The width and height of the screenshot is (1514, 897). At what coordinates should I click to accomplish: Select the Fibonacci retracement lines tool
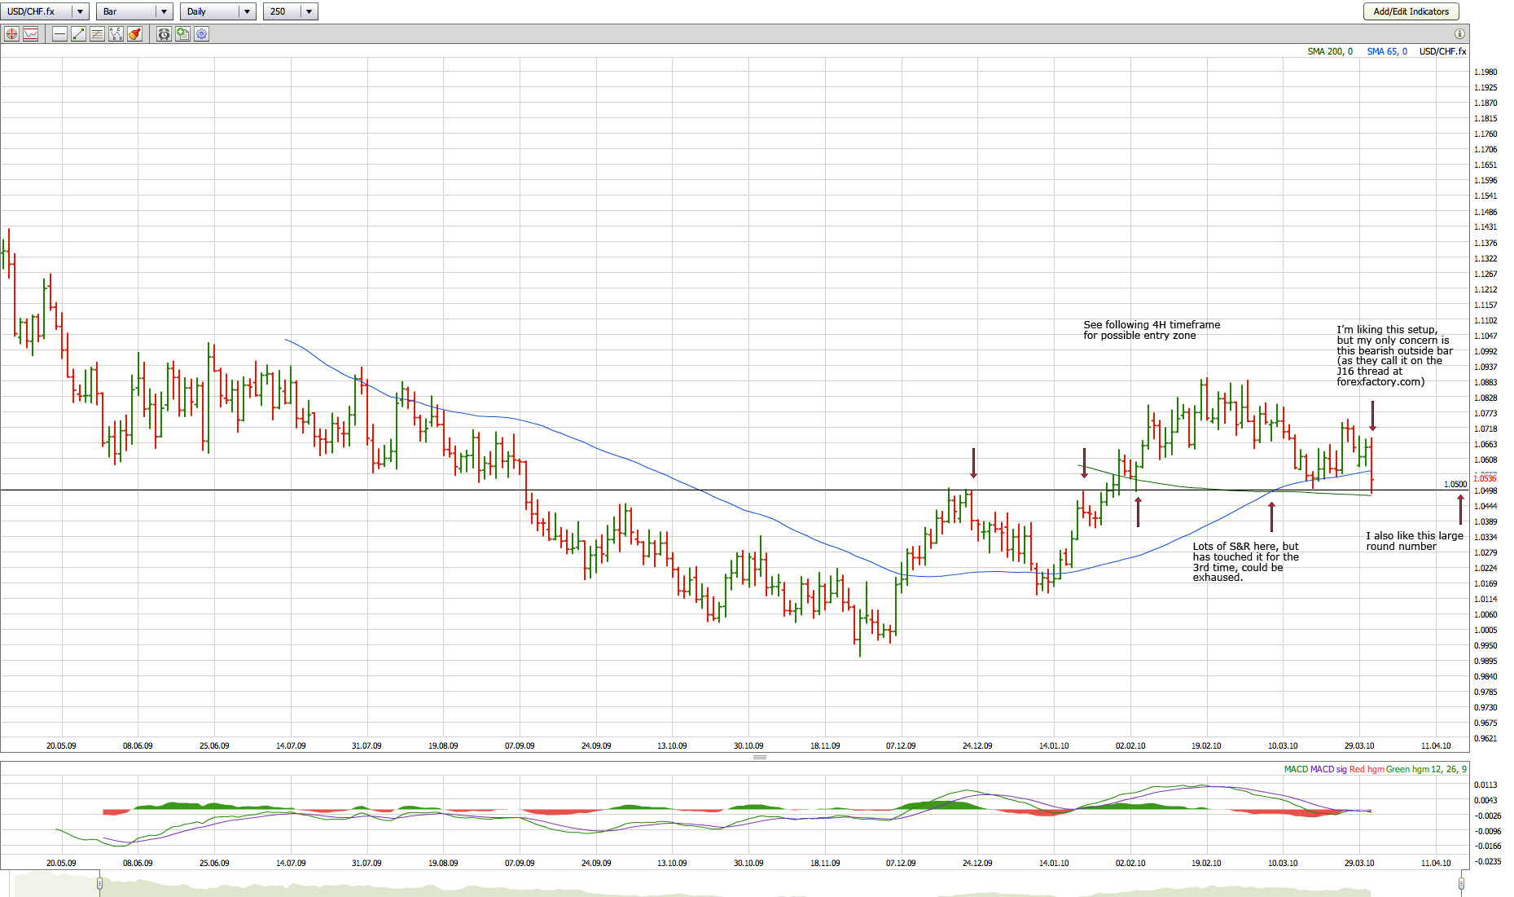pyautogui.click(x=97, y=34)
